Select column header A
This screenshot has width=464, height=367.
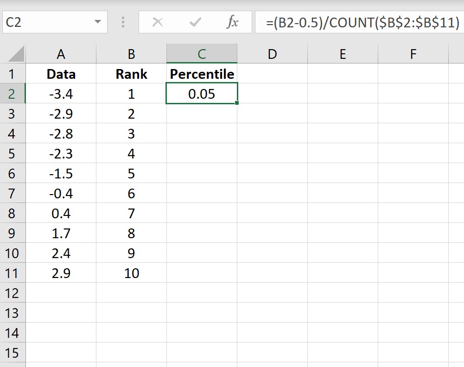(61, 53)
